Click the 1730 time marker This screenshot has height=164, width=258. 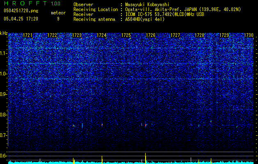pyautogui.click(x=249, y=35)
